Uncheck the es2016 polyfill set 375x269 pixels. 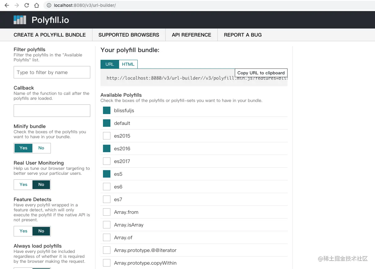tap(107, 149)
